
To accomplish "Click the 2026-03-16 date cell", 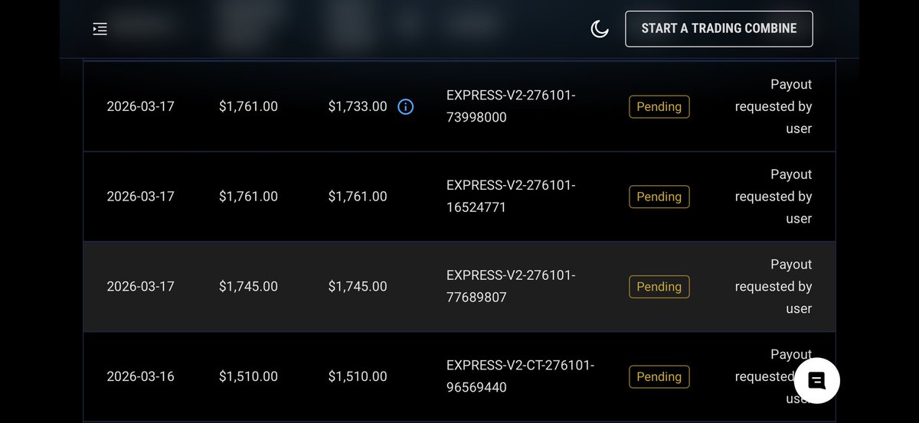I will pos(141,376).
